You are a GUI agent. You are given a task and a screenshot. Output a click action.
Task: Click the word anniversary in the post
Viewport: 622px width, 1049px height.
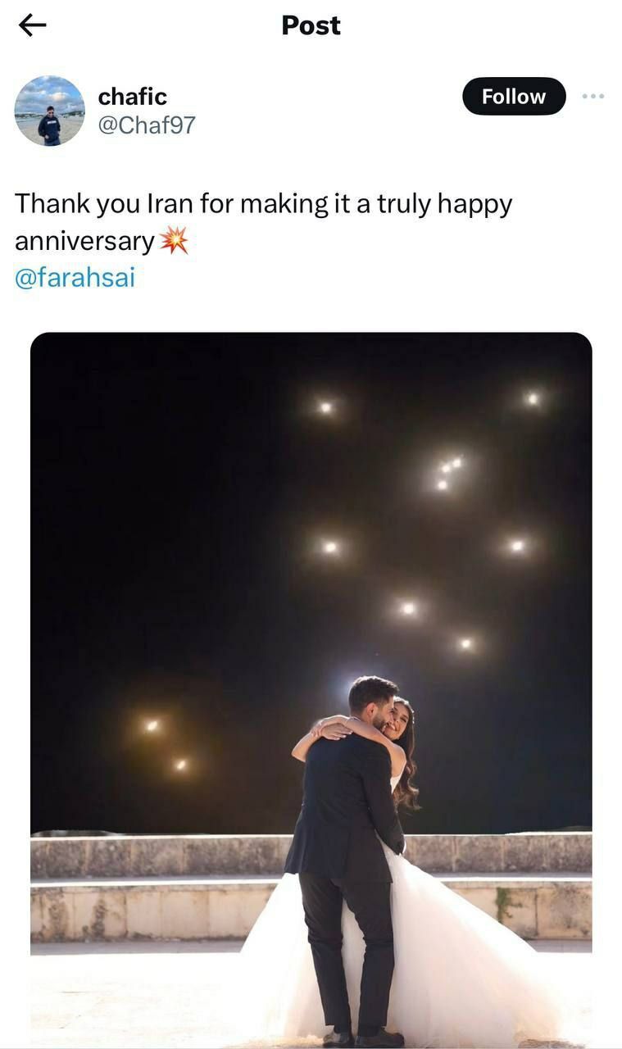coord(84,241)
